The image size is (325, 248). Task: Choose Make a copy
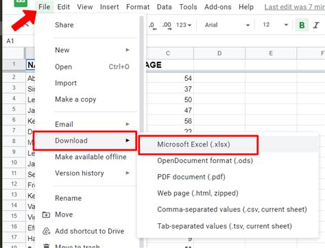87,99
